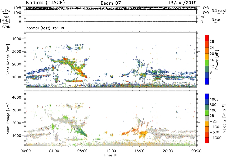Pick the yellow 16–20 dB Power colorbar segment
Image resolution: width=227 pixels, height=157 pixels.
click(207, 57)
